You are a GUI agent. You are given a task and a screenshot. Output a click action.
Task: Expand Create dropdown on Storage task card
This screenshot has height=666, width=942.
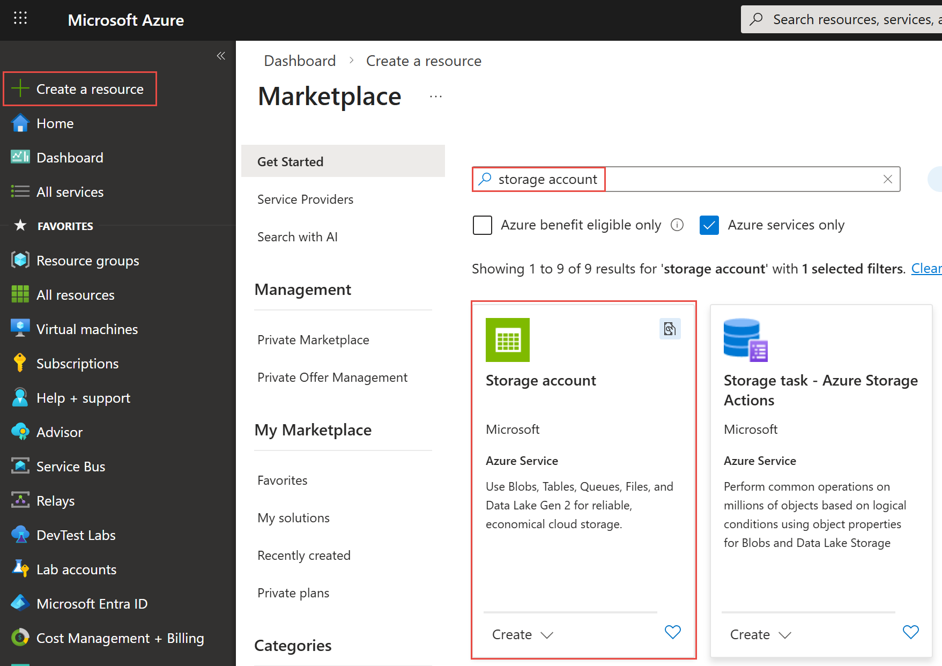[x=785, y=635]
